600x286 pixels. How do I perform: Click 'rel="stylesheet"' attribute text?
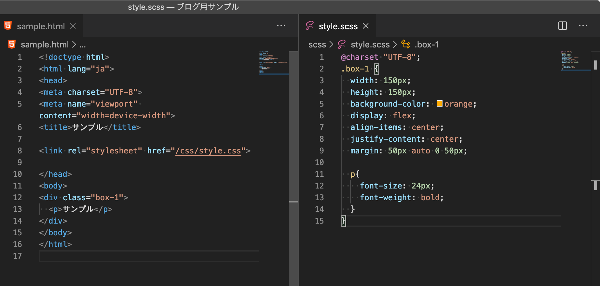coord(105,151)
